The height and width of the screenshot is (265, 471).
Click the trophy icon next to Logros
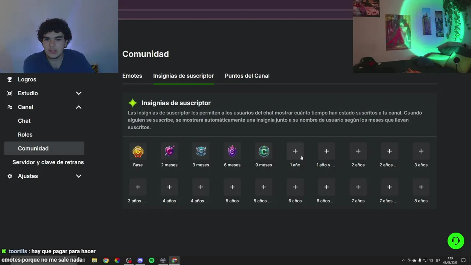(x=10, y=79)
